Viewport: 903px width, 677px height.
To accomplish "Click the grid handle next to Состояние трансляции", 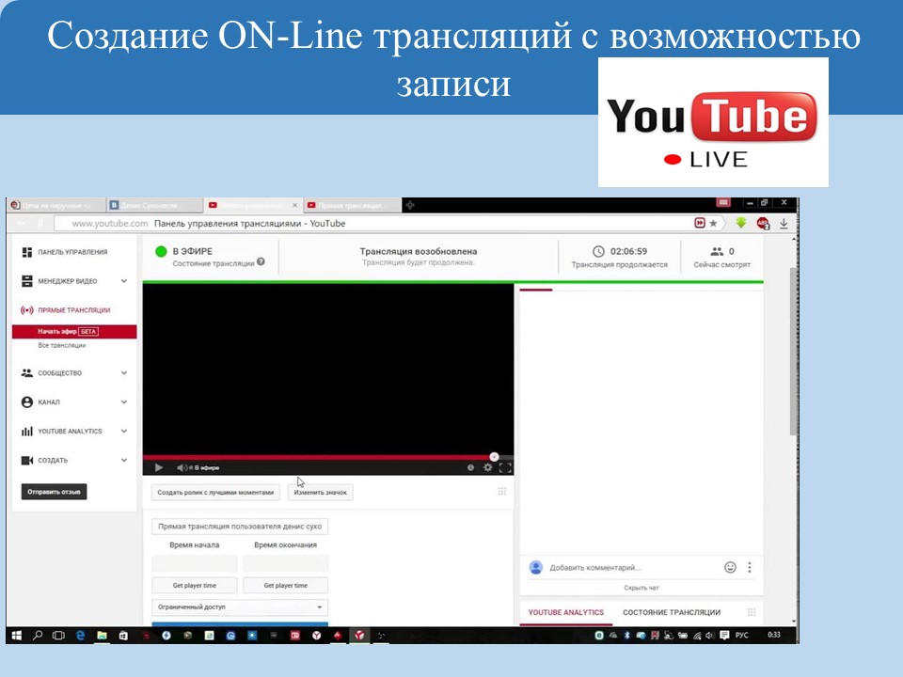I will click(x=752, y=612).
